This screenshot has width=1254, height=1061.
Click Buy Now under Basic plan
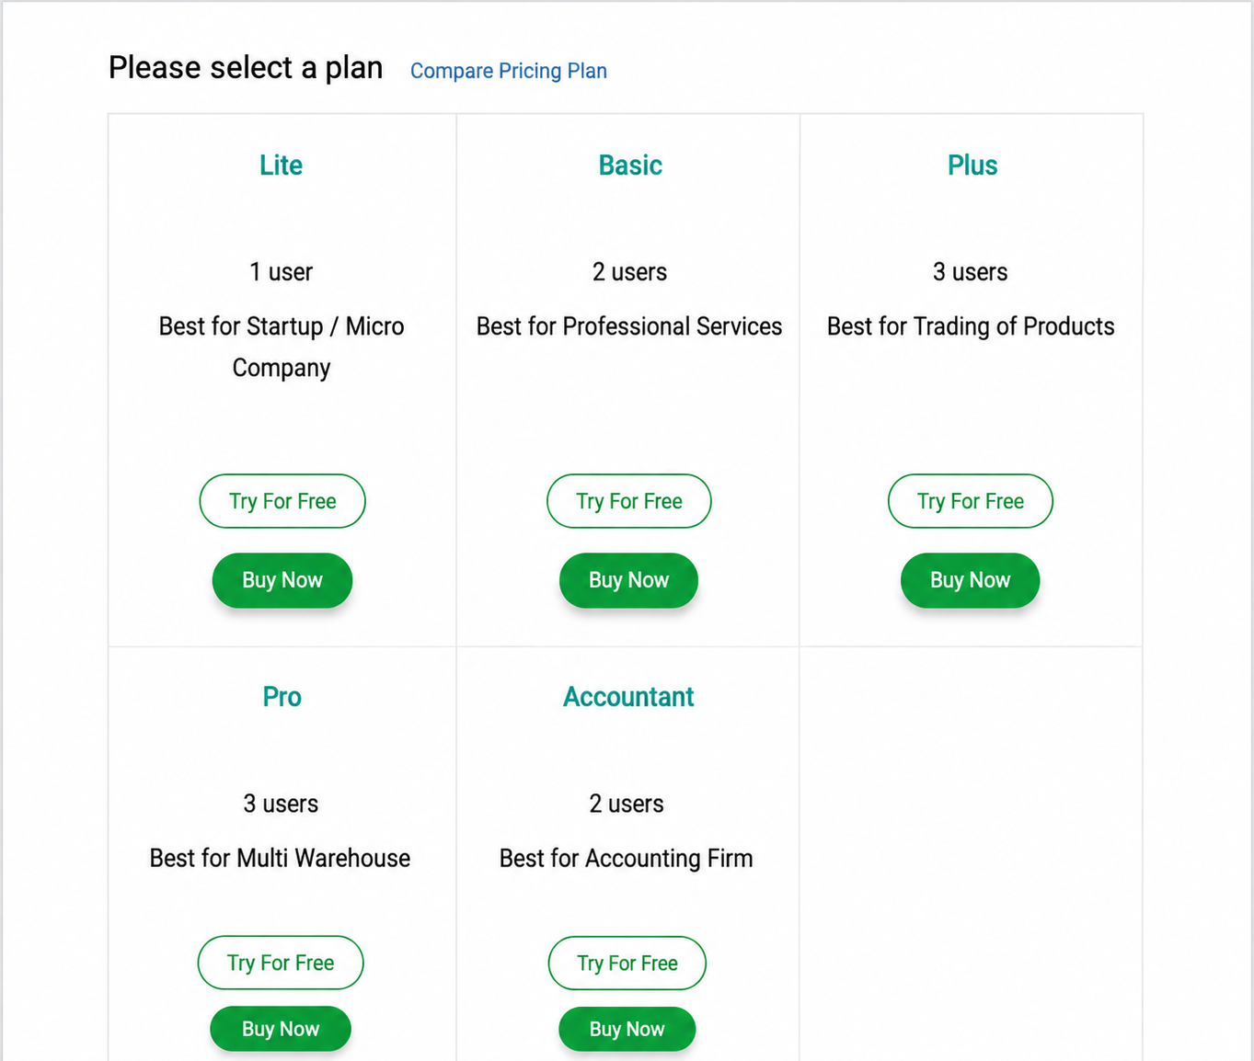coord(629,580)
